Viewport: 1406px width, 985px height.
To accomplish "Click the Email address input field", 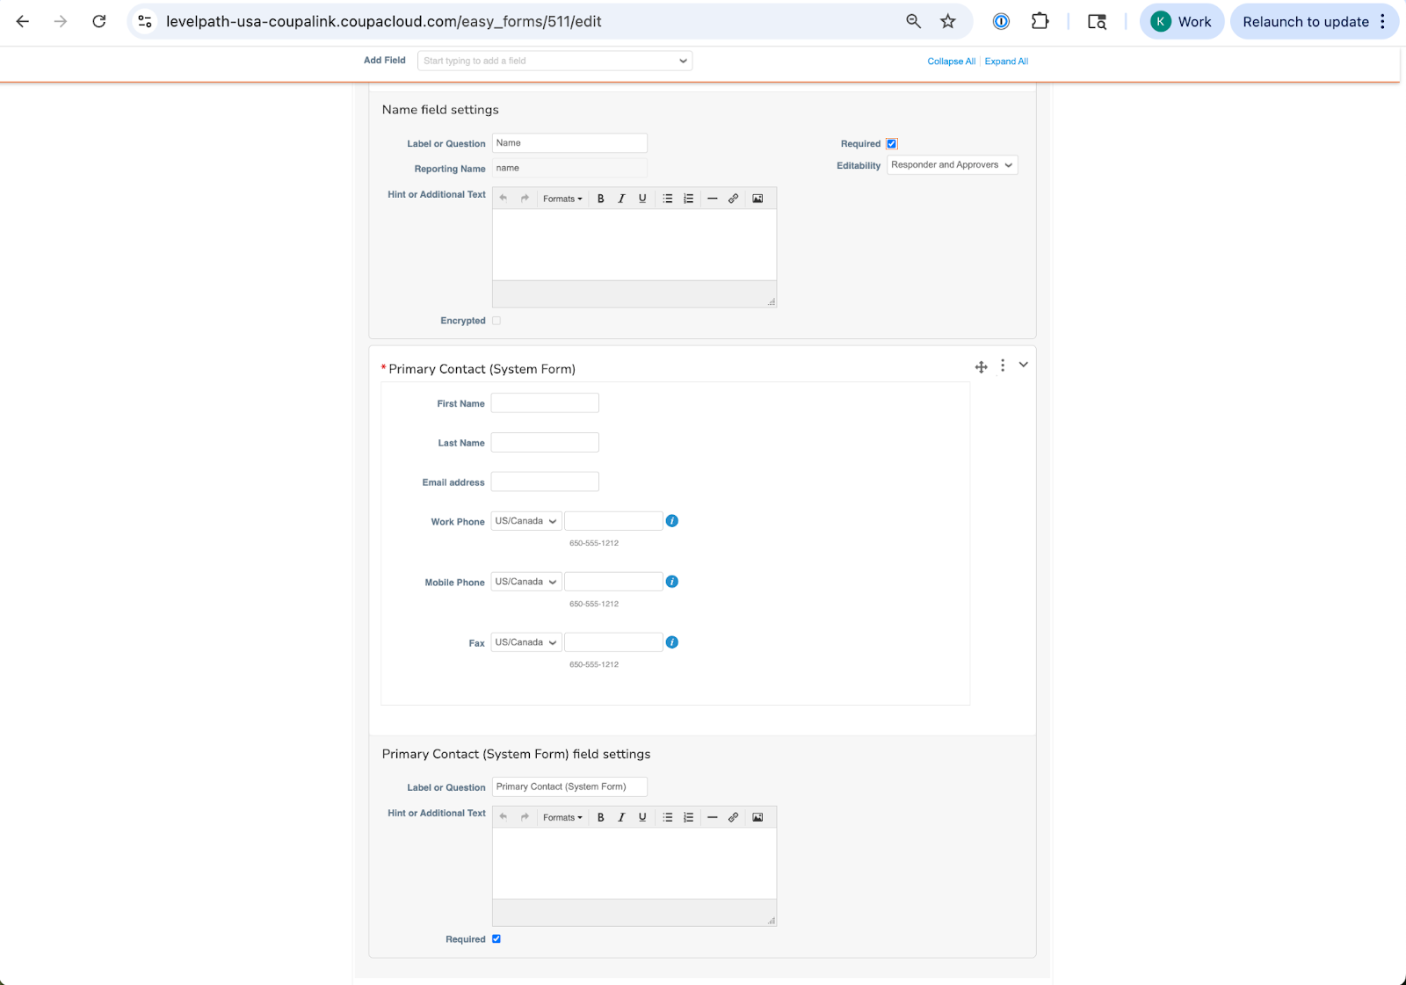I will point(545,482).
